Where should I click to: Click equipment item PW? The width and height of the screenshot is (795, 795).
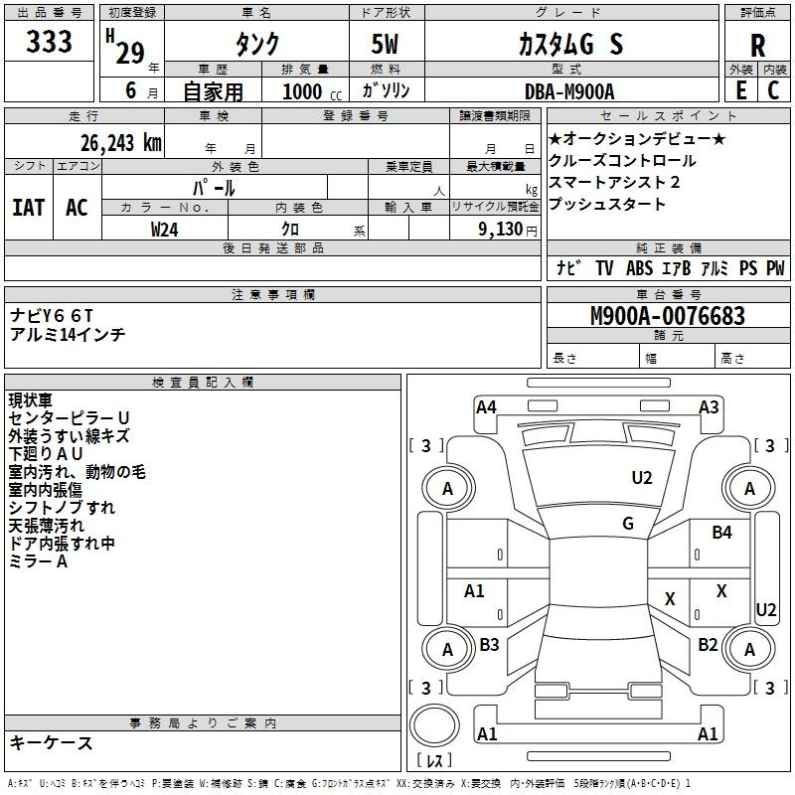click(x=775, y=267)
